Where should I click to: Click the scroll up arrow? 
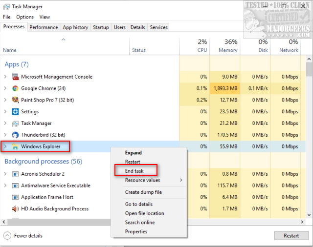pos(309,59)
